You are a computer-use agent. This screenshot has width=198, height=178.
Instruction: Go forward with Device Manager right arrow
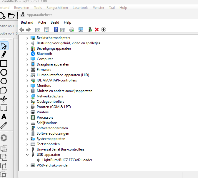point(29,30)
